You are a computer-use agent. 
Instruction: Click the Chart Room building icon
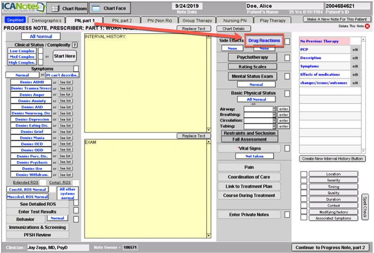(x=55, y=8)
